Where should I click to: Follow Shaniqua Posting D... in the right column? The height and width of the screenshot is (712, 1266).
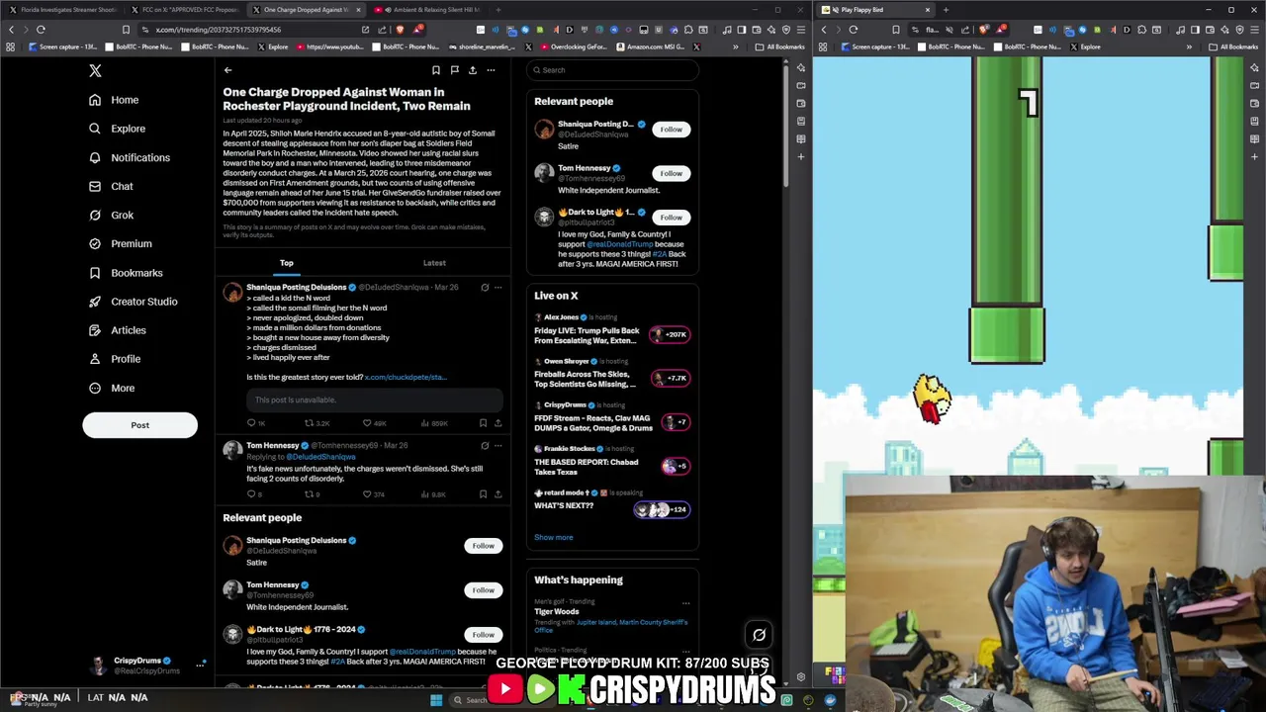[x=671, y=130]
